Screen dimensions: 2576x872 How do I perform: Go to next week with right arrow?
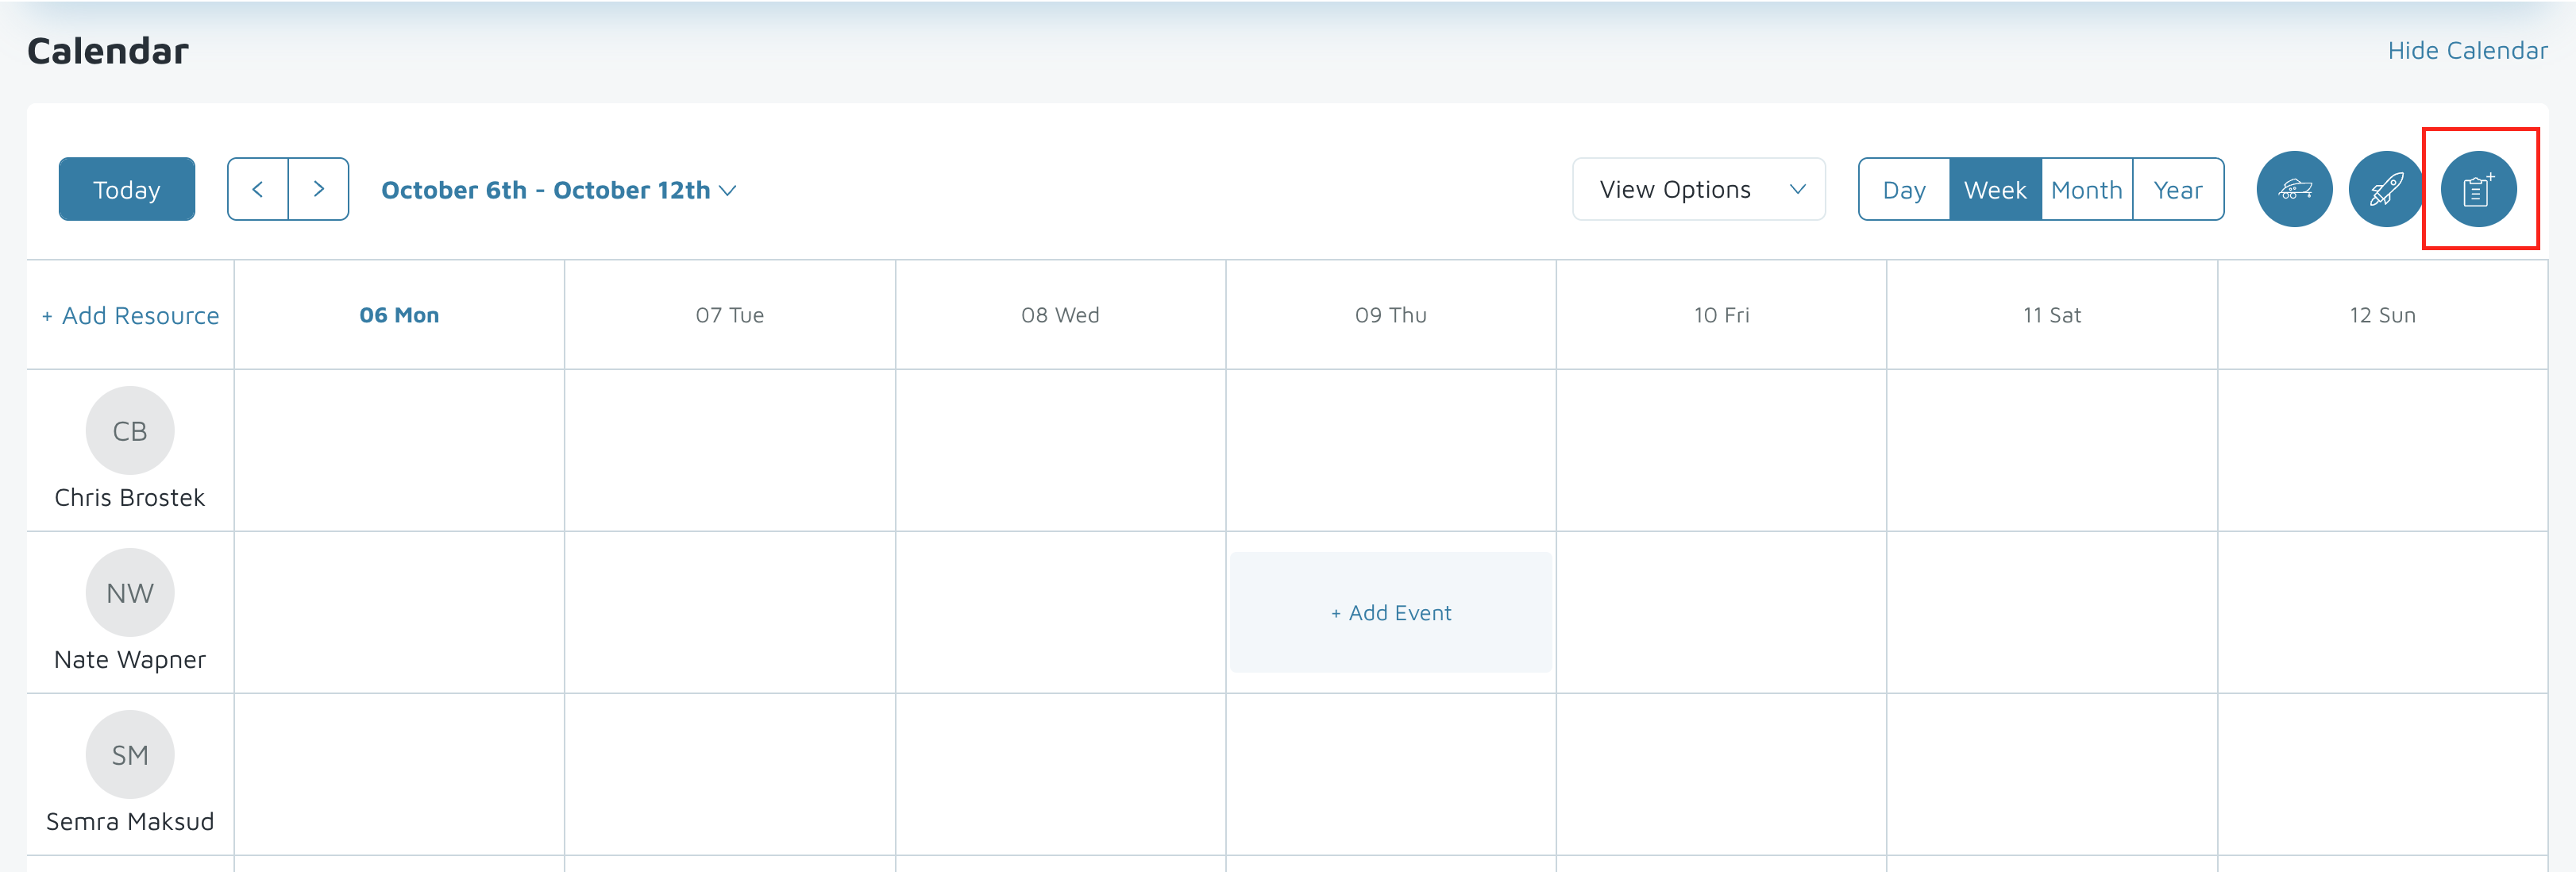[x=318, y=189]
